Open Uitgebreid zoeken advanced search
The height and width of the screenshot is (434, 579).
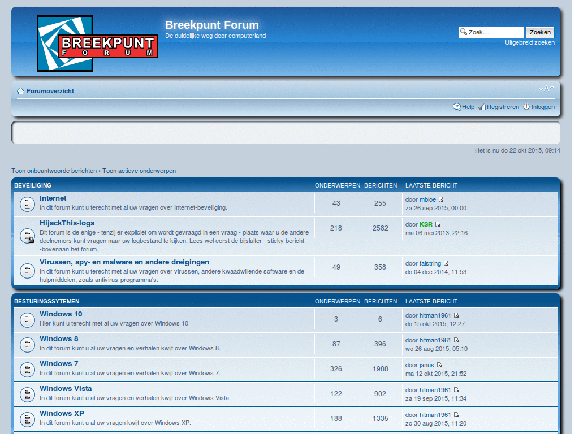(x=529, y=43)
